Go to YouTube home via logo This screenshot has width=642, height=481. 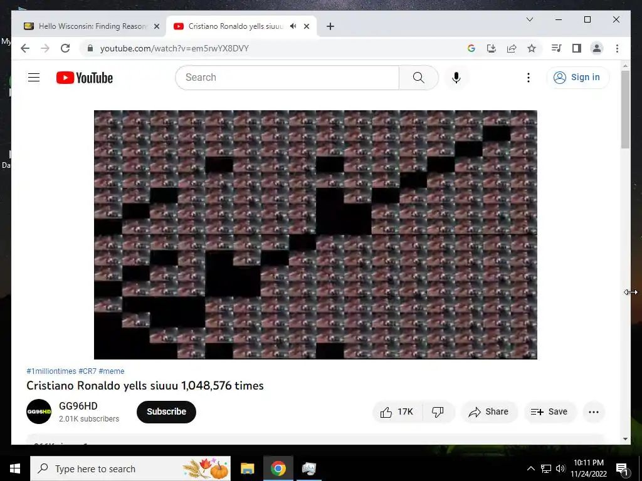click(85, 78)
